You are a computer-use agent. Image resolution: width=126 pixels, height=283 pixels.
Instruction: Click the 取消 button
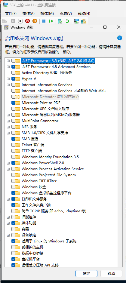[x=111, y=273]
